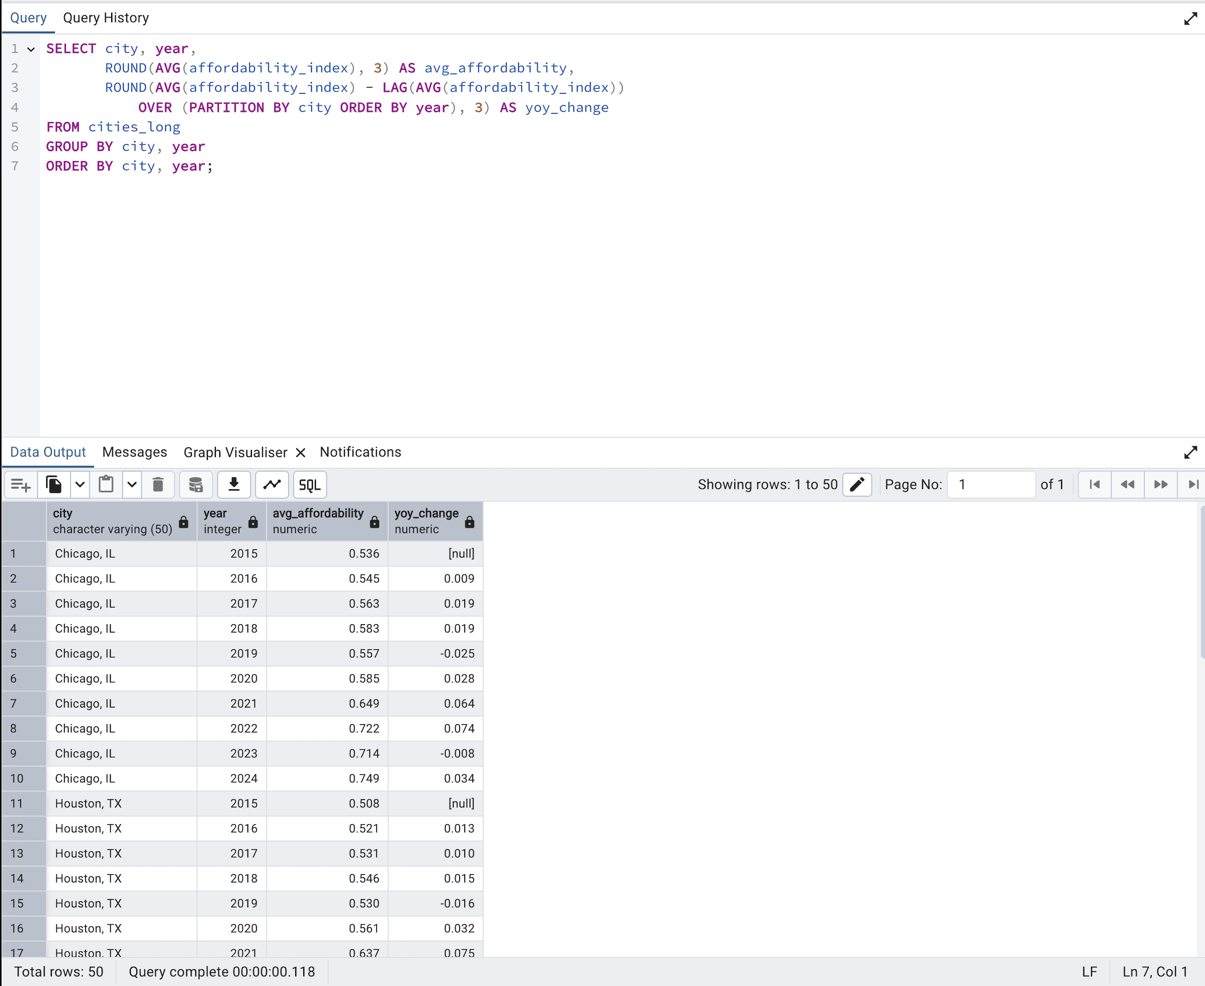Click the Add row icon
Viewport: 1205px width, 986px height.
click(21, 484)
